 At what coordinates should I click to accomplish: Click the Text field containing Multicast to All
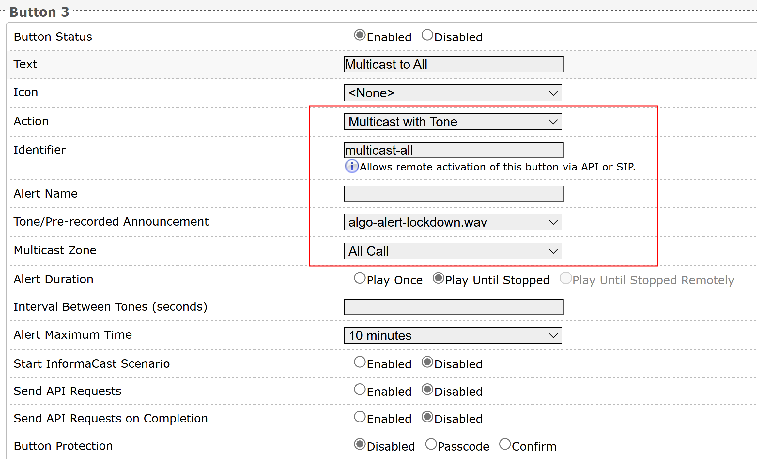454,64
